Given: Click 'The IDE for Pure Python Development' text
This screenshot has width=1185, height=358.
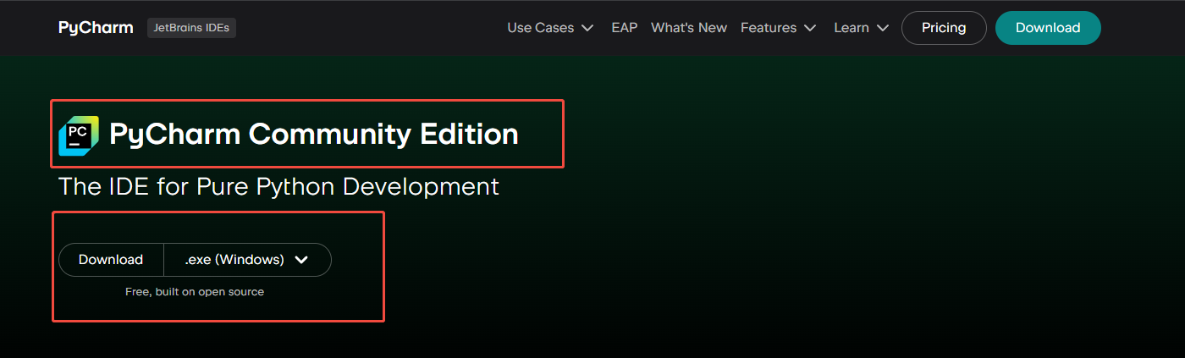Looking at the screenshot, I should coord(278,186).
